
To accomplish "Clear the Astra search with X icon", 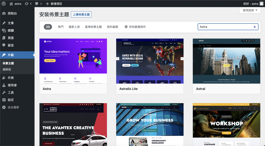I will 255,27.
